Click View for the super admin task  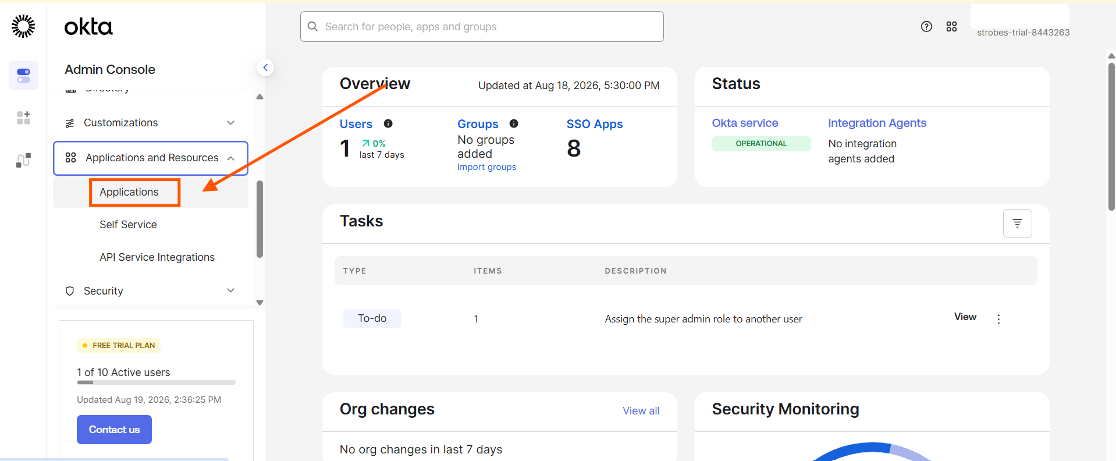(x=965, y=317)
